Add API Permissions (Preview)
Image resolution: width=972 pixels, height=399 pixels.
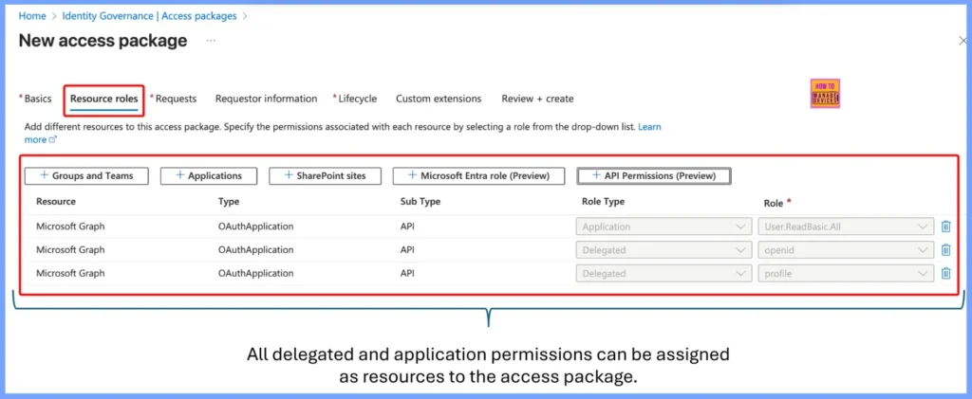pos(654,175)
